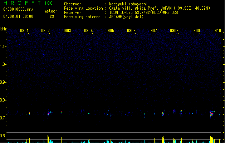Click the date stamp 04.06.01 09:00

pyautogui.click(x=18, y=16)
